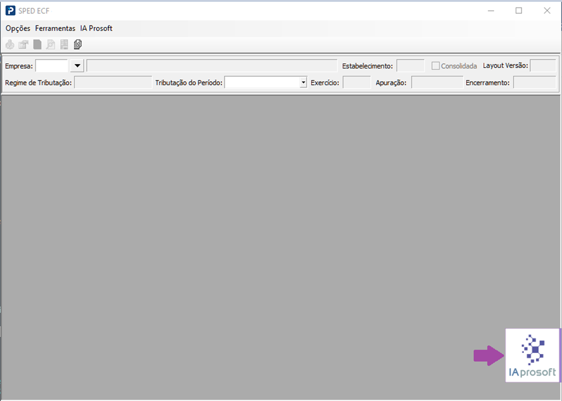Close the SPED ECF window

(x=547, y=11)
